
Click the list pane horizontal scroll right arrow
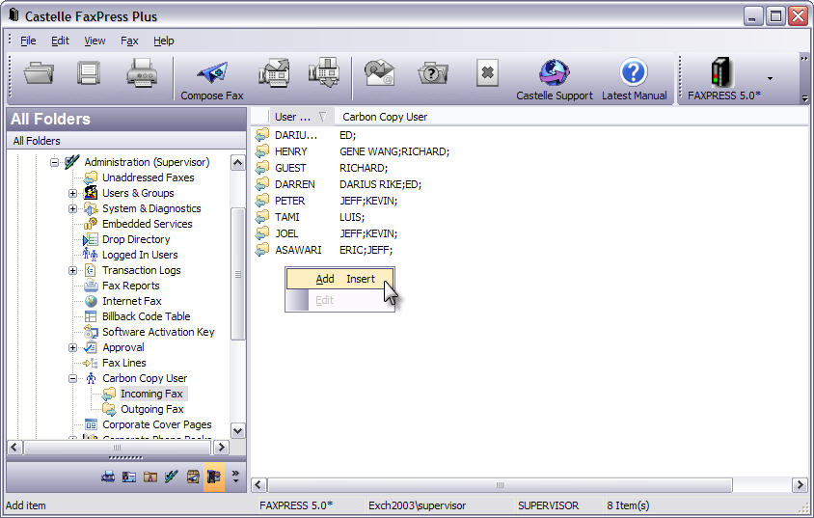tap(800, 485)
